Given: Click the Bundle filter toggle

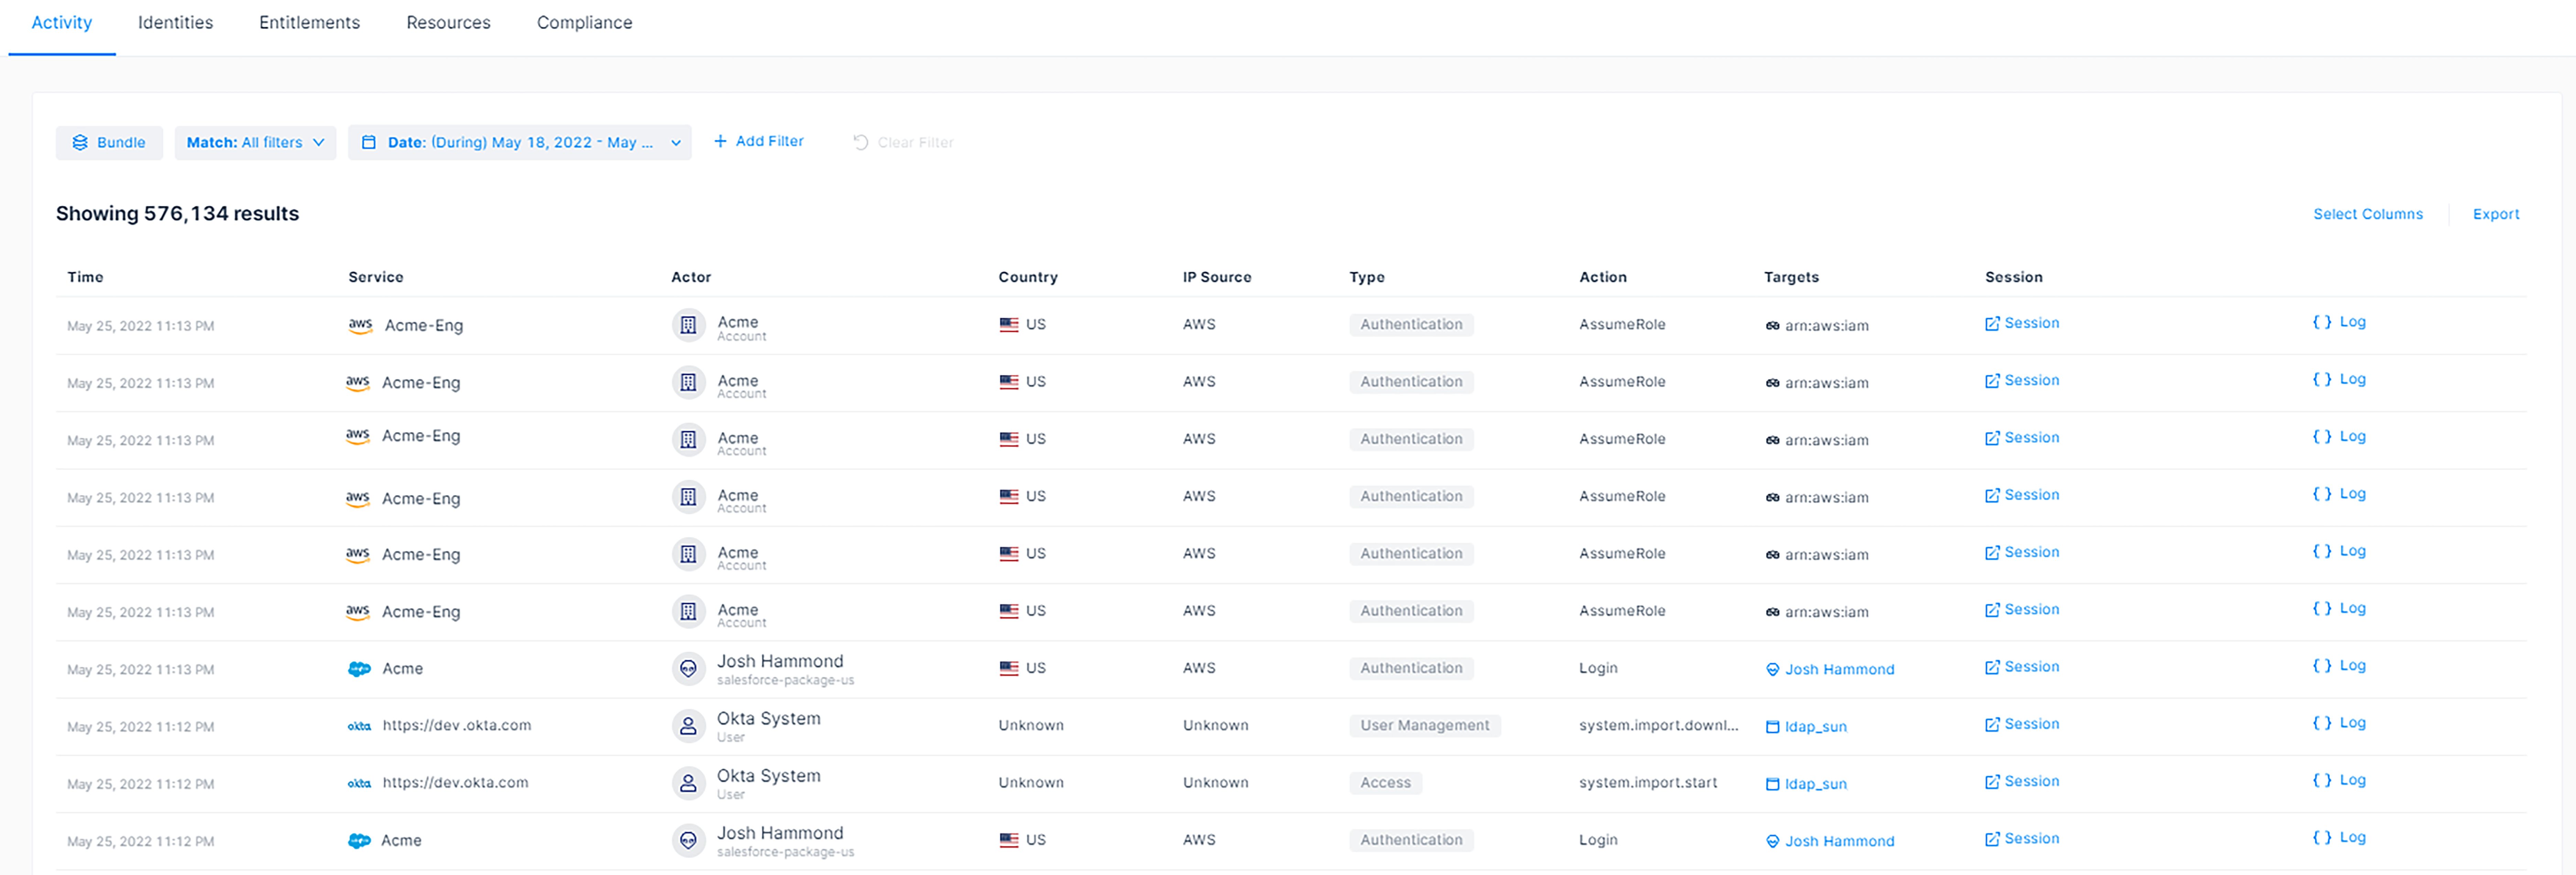Looking at the screenshot, I should (108, 141).
